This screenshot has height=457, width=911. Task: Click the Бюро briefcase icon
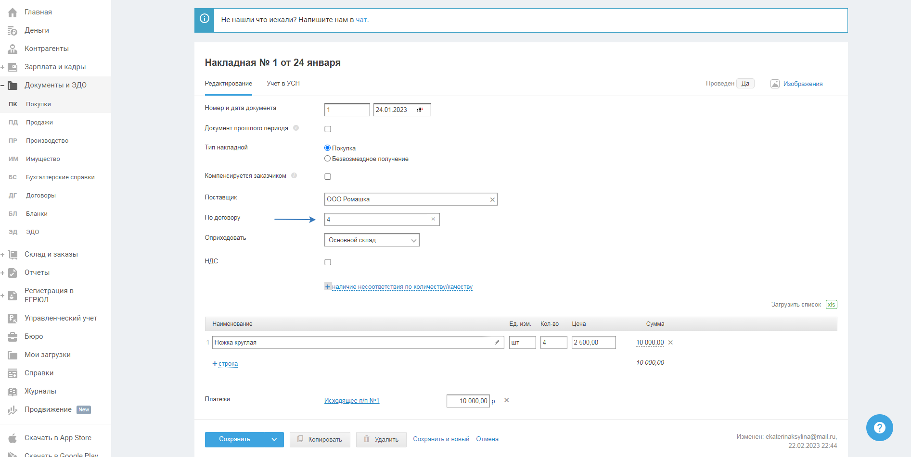point(13,336)
